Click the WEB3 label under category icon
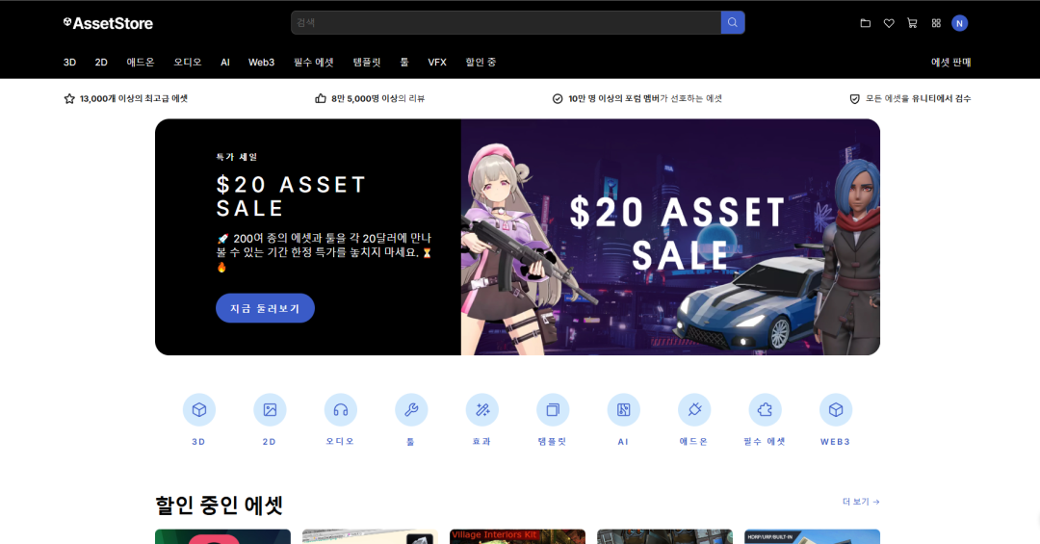This screenshot has height=544, width=1040. click(x=836, y=442)
